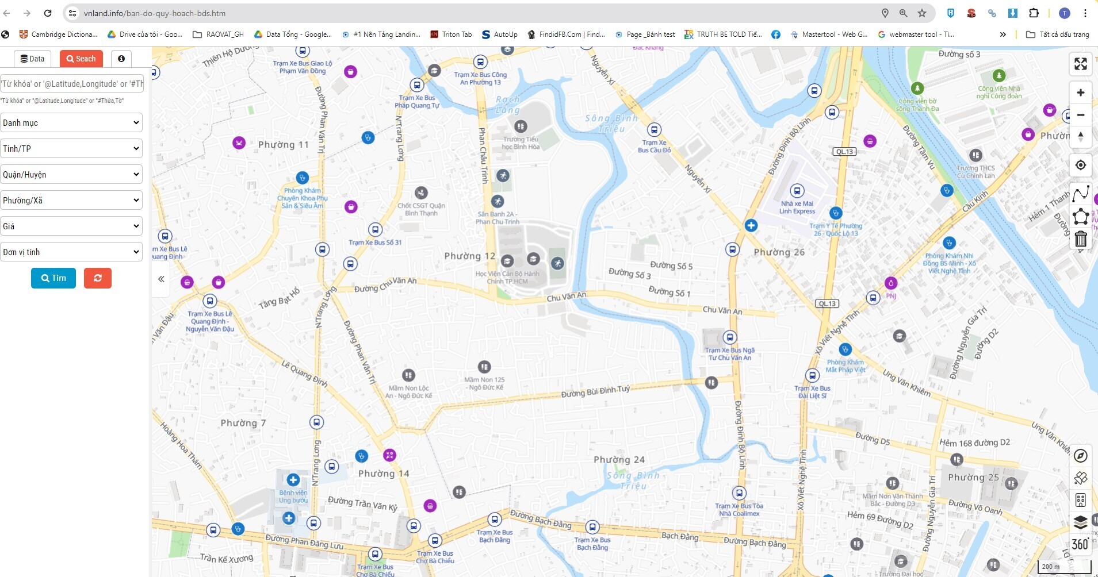Image resolution: width=1098 pixels, height=577 pixels.
Task: Locate my current position
Action: pyautogui.click(x=1080, y=166)
